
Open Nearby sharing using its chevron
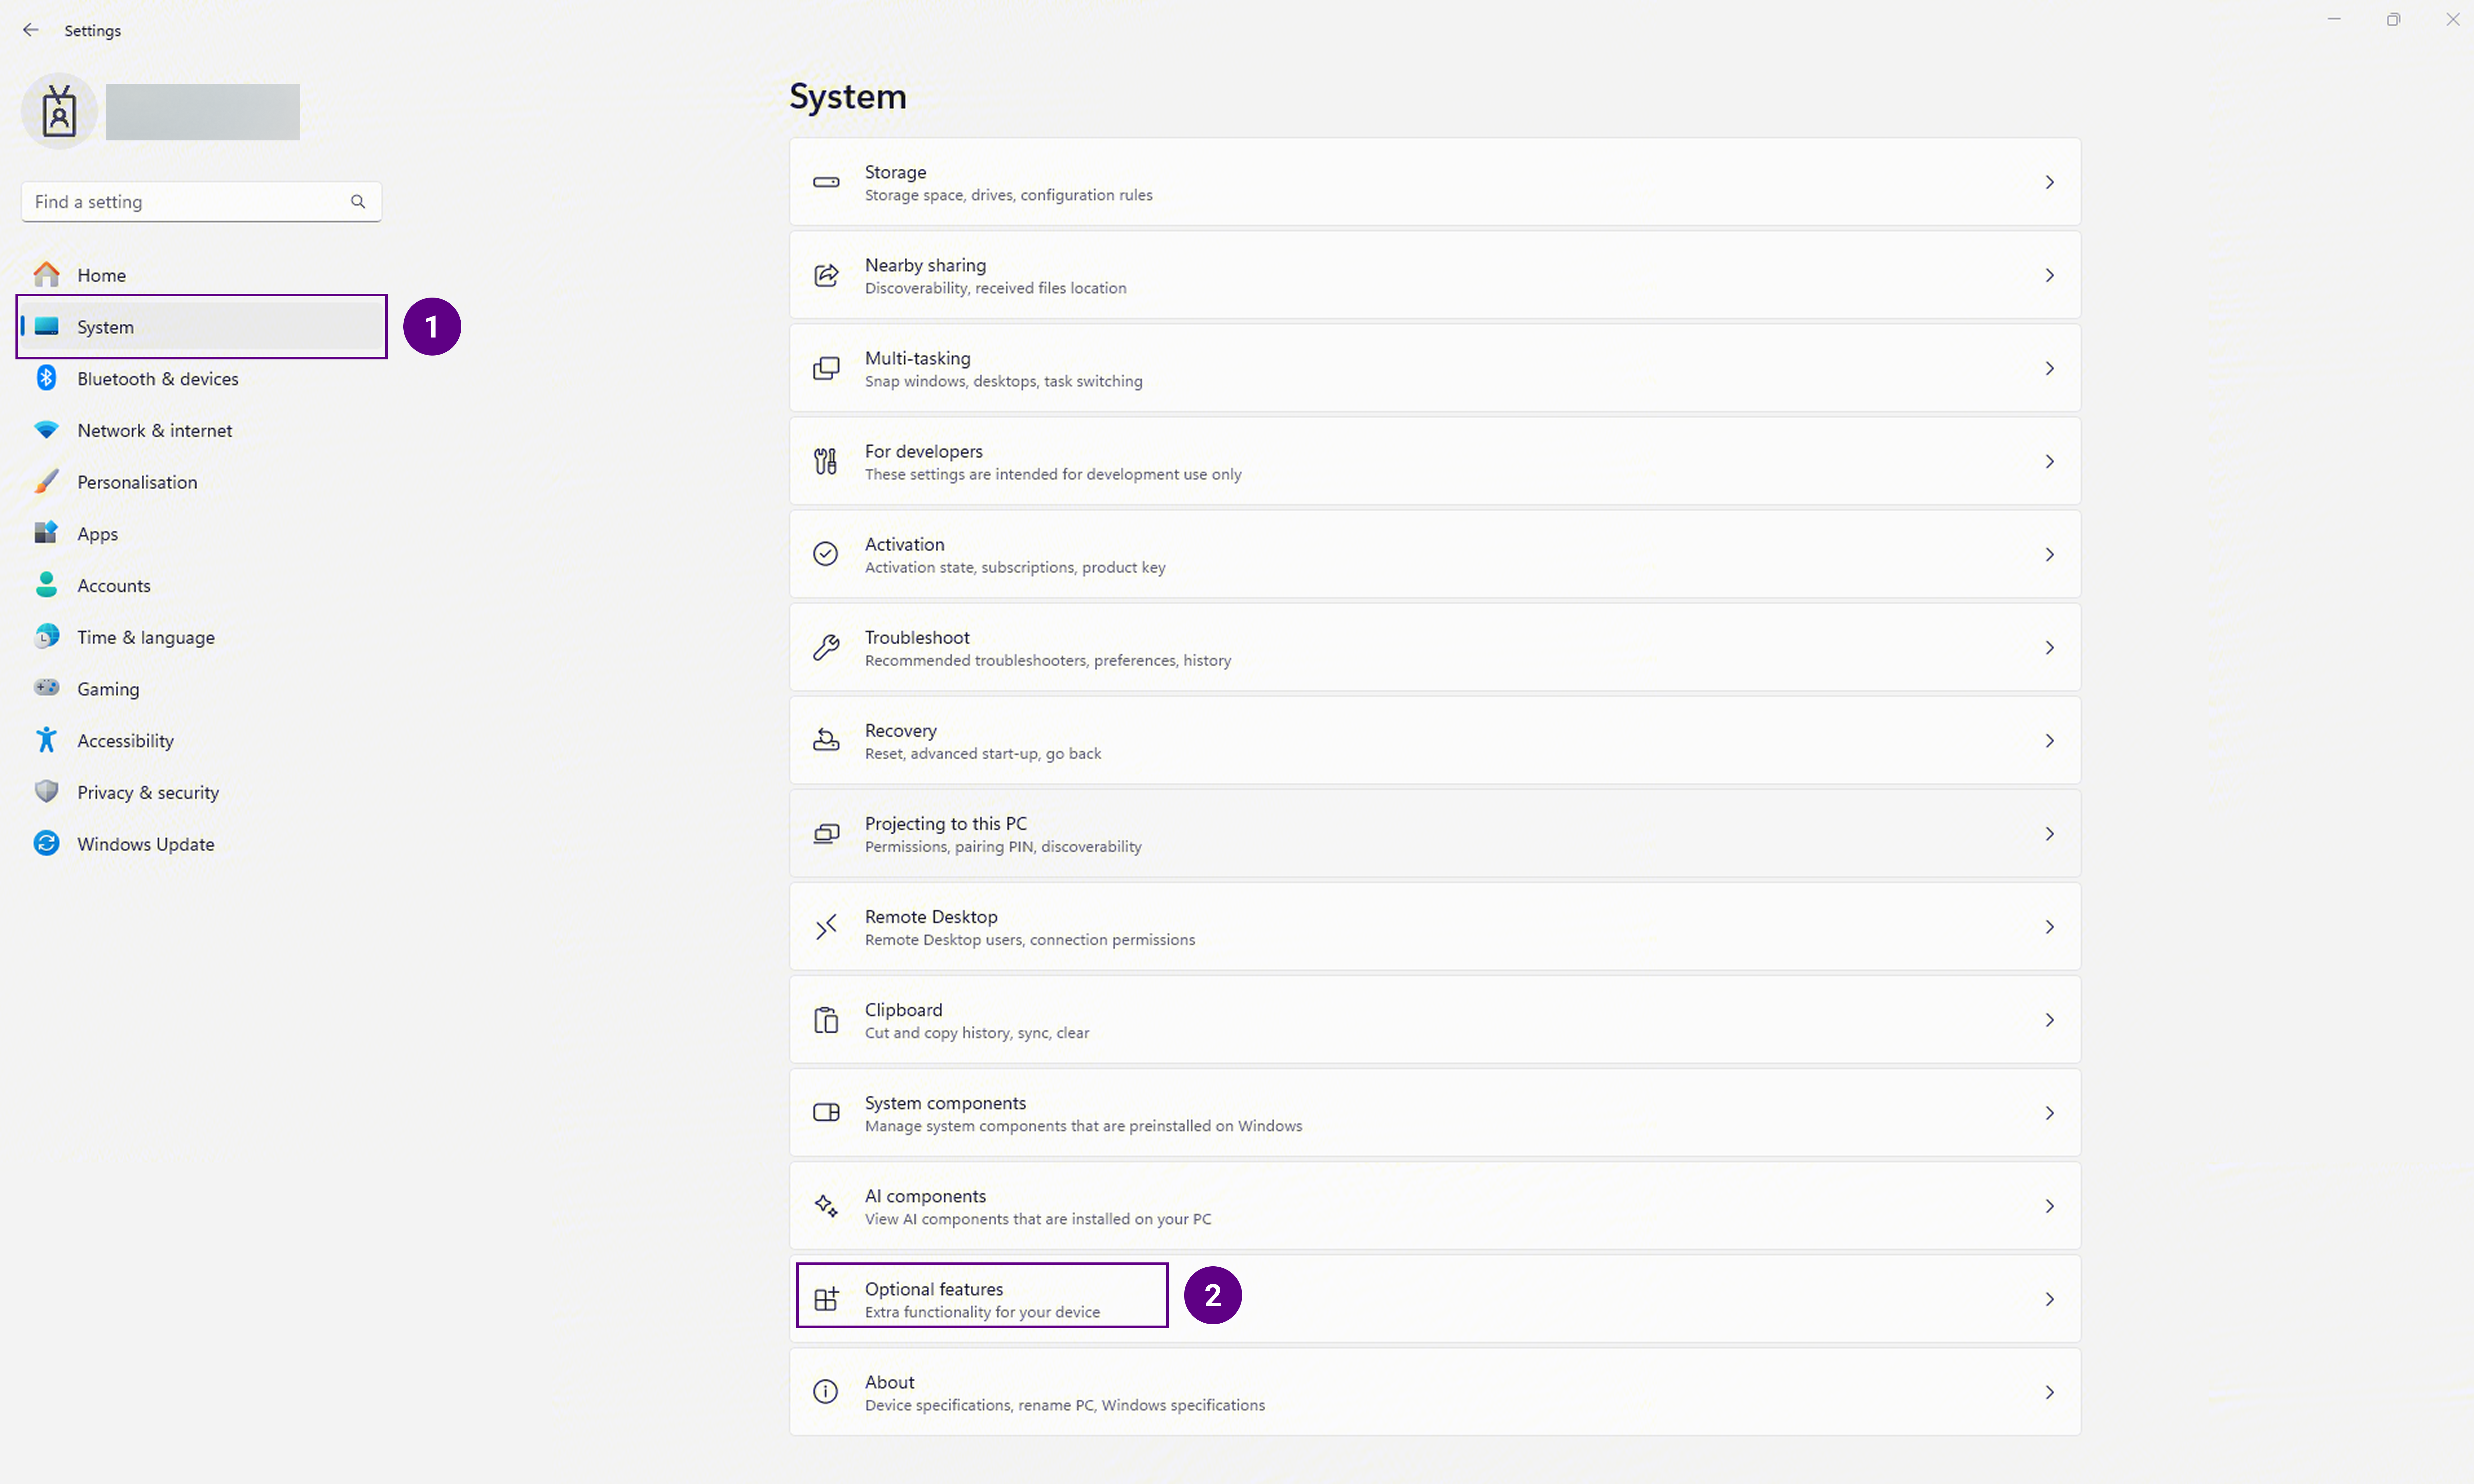coord(2050,275)
